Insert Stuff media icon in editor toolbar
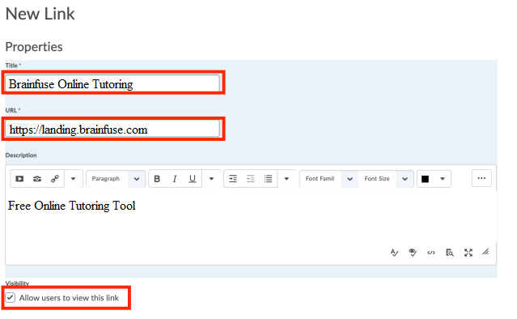The width and height of the screenshot is (517, 319). pyautogui.click(x=19, y=179)
